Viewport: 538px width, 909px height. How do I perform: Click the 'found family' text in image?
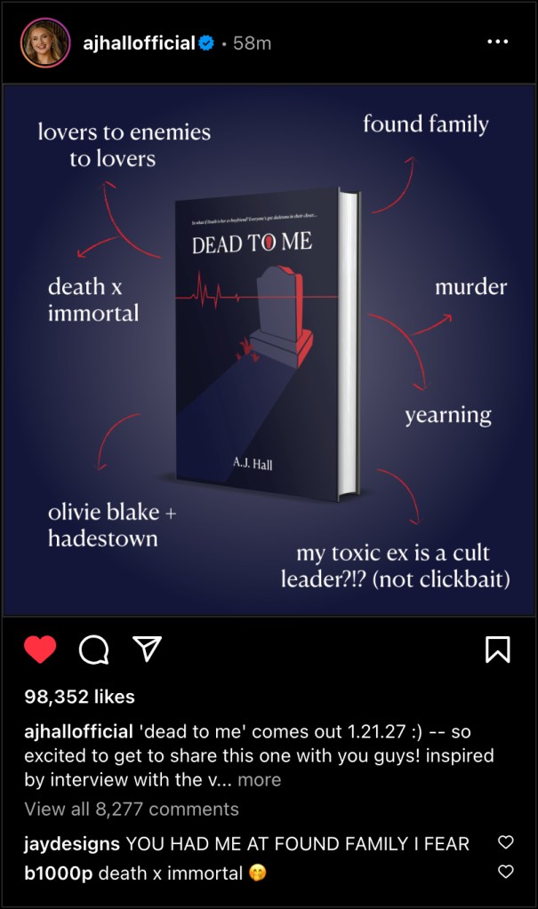[426, 124]
